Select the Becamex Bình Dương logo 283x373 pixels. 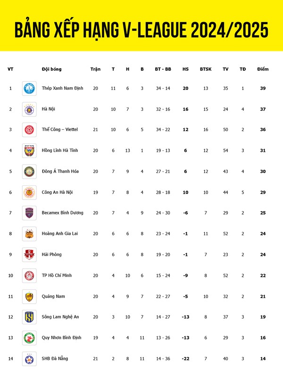pyautogui.click(x=29, y=213)
